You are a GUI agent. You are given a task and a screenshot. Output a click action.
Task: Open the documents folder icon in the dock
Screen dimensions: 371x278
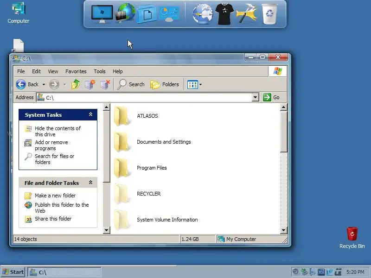147,14
